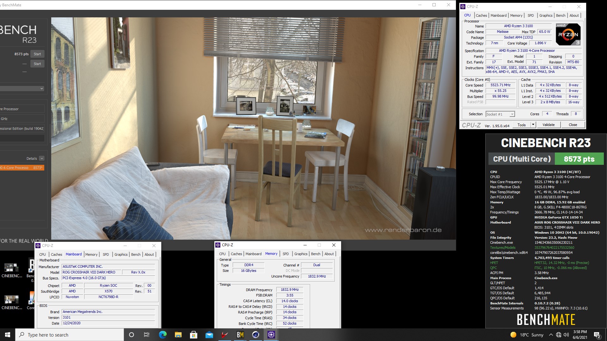Click the AMD Ryzen 3 3100 name field
The height and width of the screenshot is (341, 607).
pyautogui.click(x=518, y=26)
